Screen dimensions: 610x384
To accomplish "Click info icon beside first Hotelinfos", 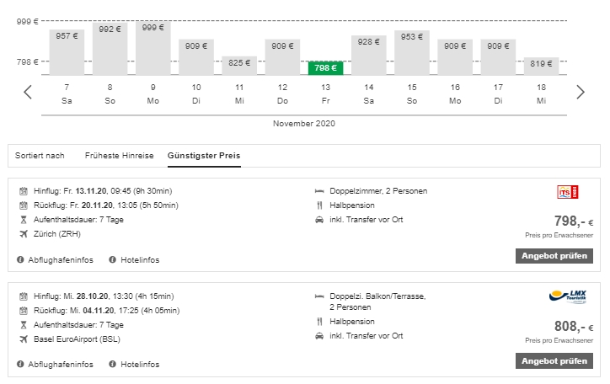I will coord(112,260).
